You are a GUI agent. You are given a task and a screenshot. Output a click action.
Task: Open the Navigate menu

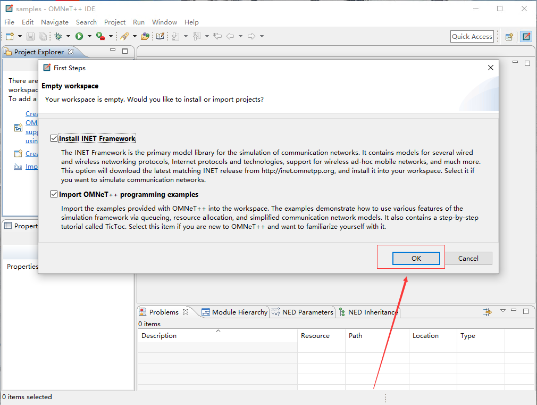[55, 22]
